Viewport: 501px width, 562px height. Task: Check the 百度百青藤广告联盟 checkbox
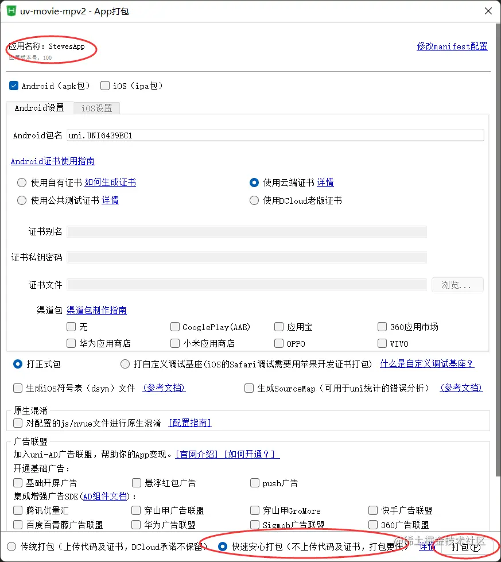[x=18, y=525]
